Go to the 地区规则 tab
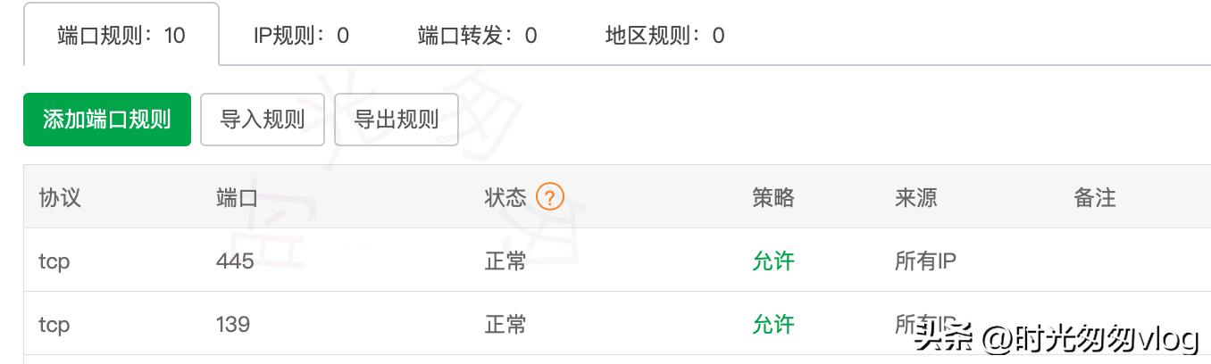This screenshot has width=1211, height=364. pos(664,36)
